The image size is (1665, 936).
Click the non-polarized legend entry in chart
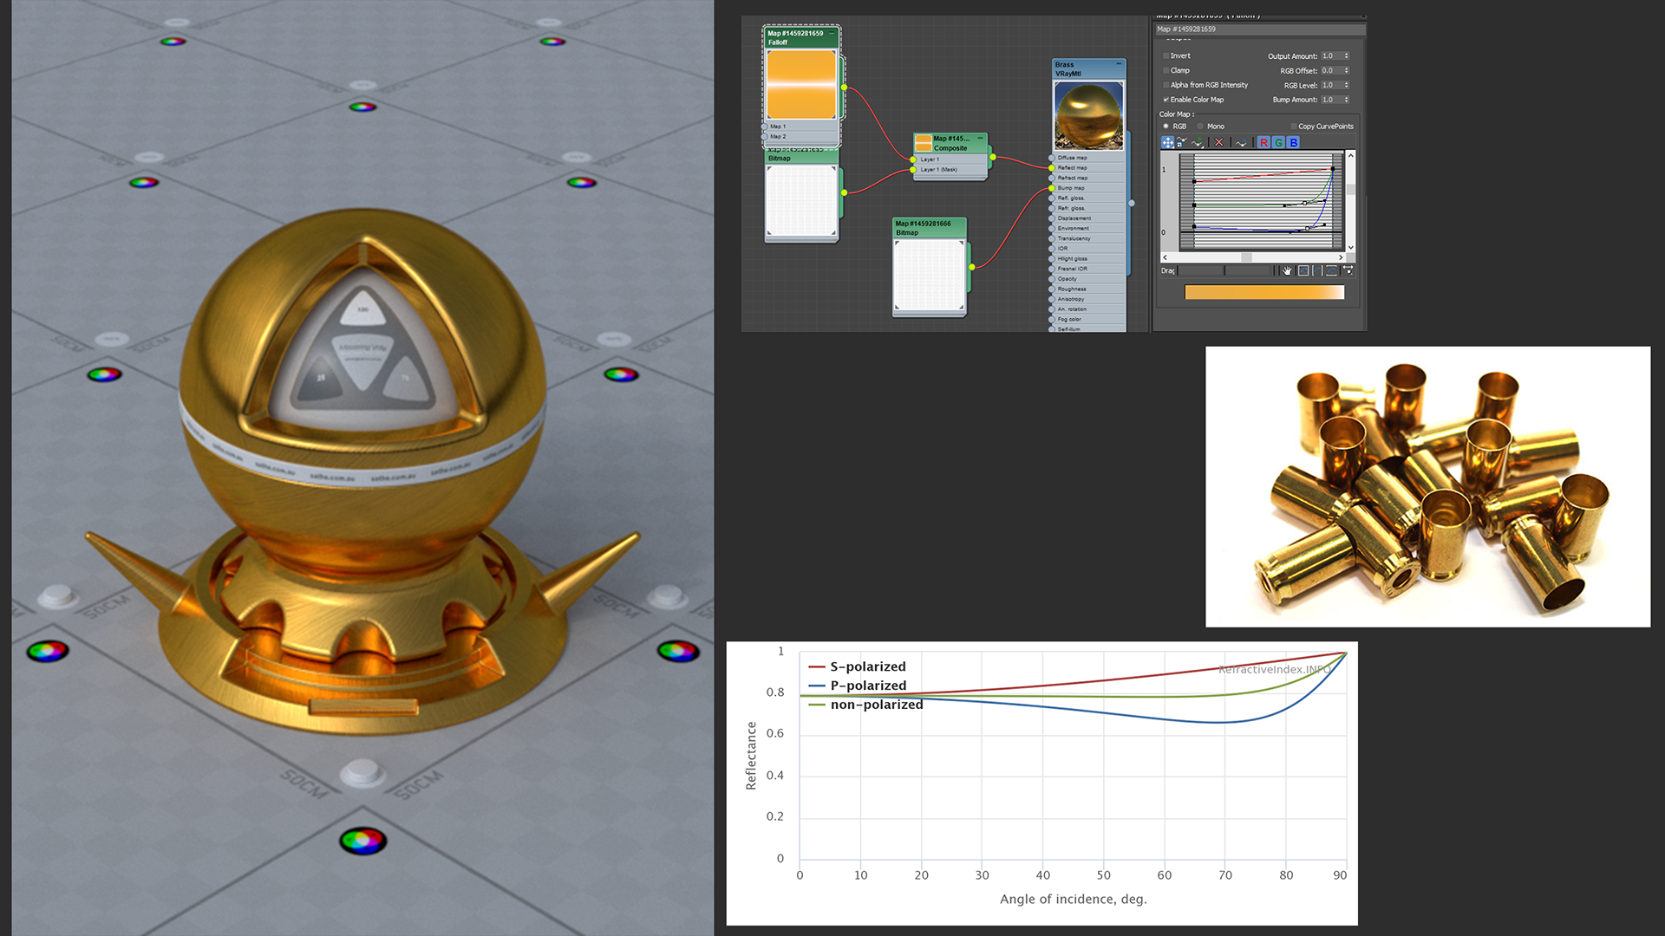tap(865, 705)
